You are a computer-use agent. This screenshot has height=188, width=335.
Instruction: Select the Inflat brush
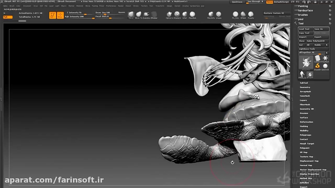coord(185,15)
